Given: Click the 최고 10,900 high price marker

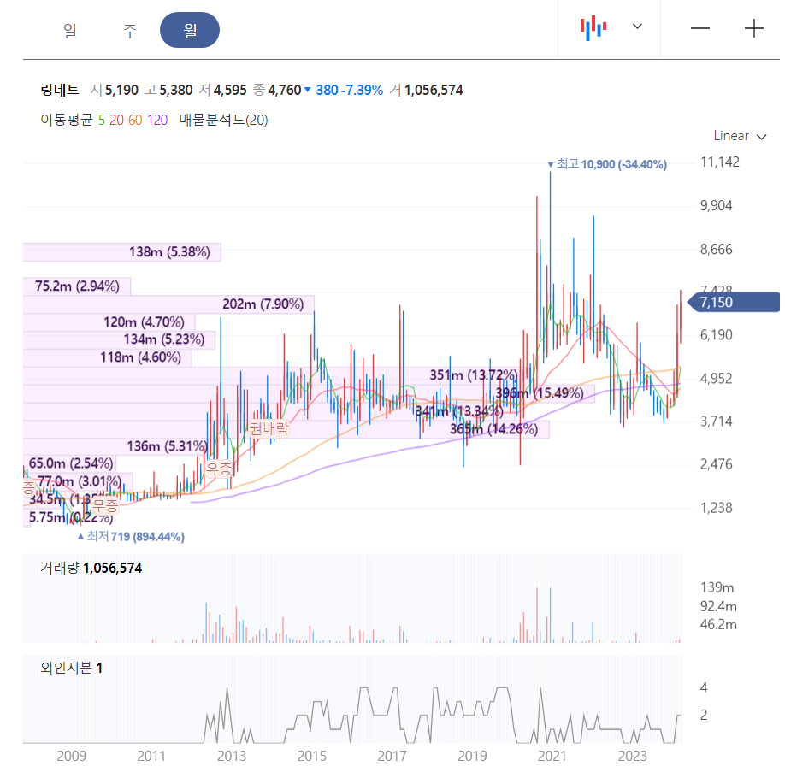Looking at the screenshot, I should click(x=607, y=164).
